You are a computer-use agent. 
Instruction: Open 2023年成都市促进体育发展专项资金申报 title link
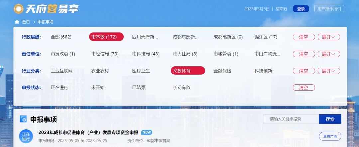pos(88,132)
